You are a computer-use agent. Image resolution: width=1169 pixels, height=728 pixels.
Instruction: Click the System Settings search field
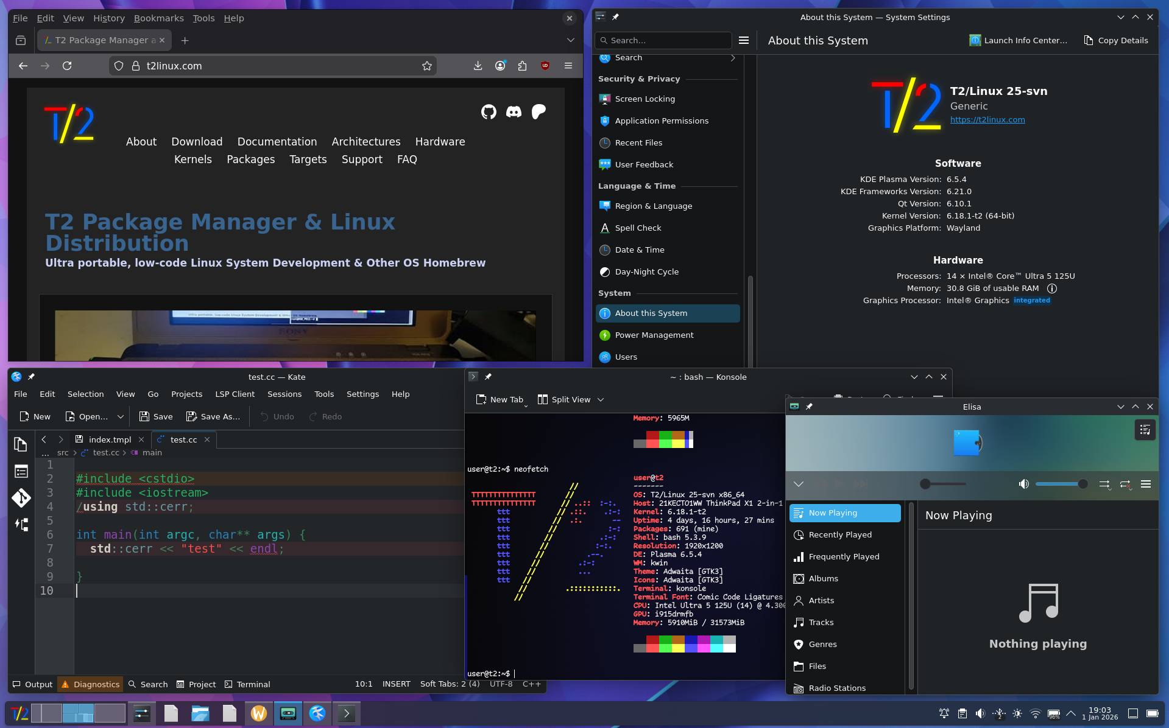(x=663, y=41)
